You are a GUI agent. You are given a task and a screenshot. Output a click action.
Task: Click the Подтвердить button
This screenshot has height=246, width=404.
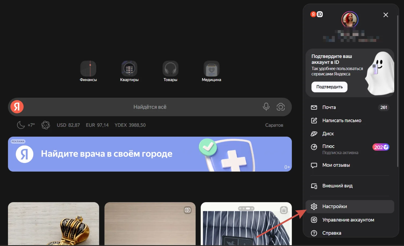(329, 87)
